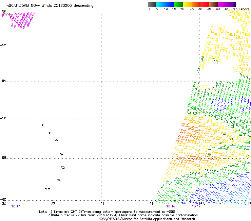Select the green 15-20 knots color segment
Viewport: 251px width, 221px height.
178,4
